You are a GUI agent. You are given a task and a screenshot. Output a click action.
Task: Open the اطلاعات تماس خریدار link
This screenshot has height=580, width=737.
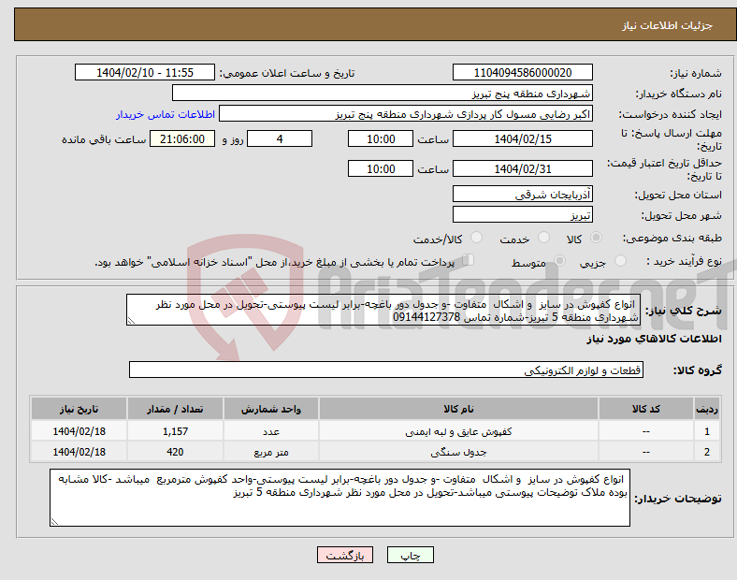click(166, 114)
